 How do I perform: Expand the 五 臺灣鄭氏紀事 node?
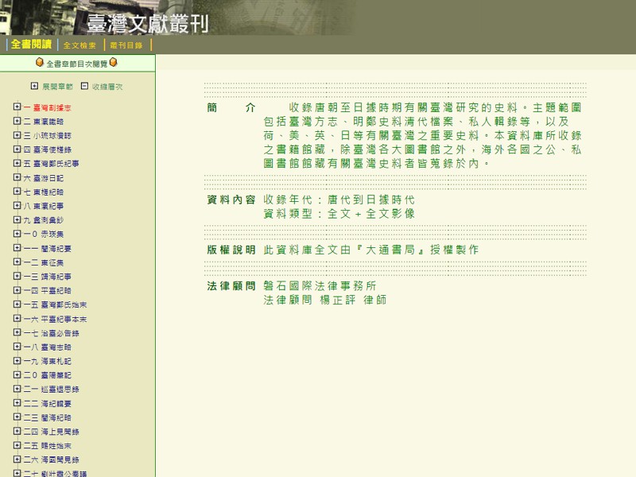pos(17,163)
